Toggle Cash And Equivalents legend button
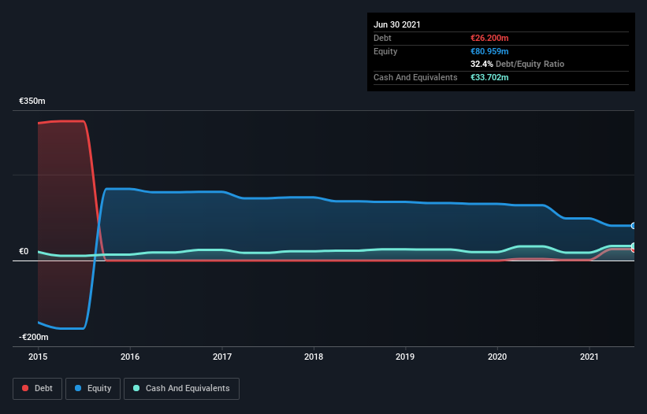The height and width of the screenshot is (414, 647). (181, 389)
